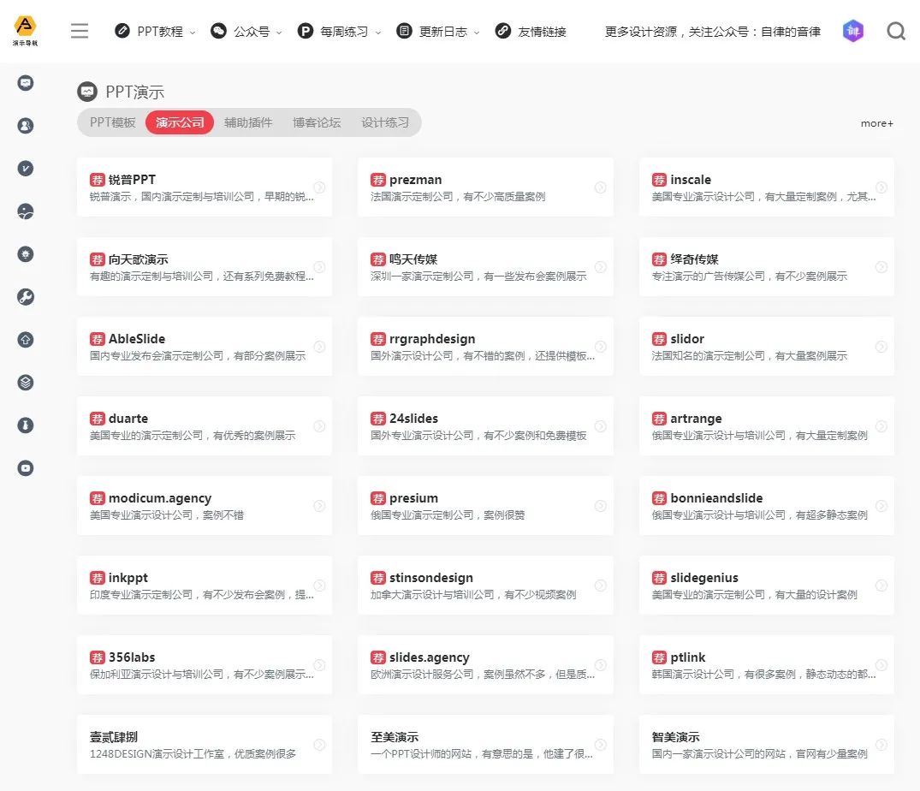This screenshot has height=791, width=920.
Task: Click the site logo in top-left corner
Action: 25,31
